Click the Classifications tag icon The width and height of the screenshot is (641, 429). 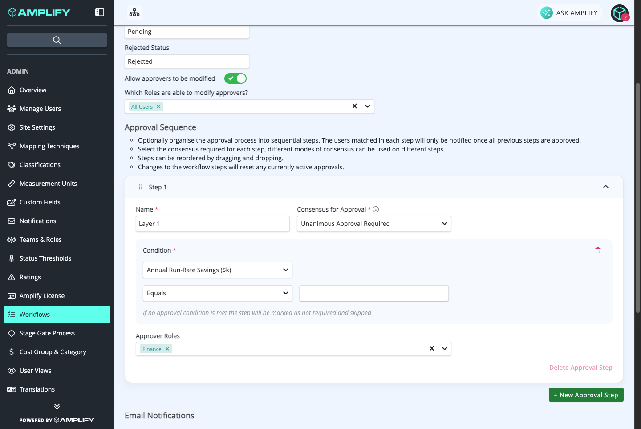pyautogui.click(x=12, y=165)
